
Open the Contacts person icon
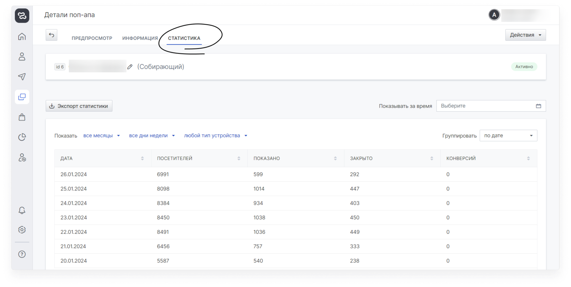22,56
